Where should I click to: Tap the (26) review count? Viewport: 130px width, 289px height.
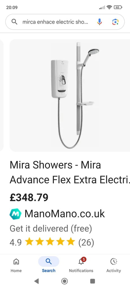(86, 242)
